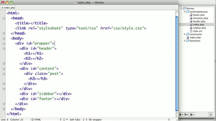The image size is (216, 121).
Task: Open the HTML language selector
Action: pos(46,120)
